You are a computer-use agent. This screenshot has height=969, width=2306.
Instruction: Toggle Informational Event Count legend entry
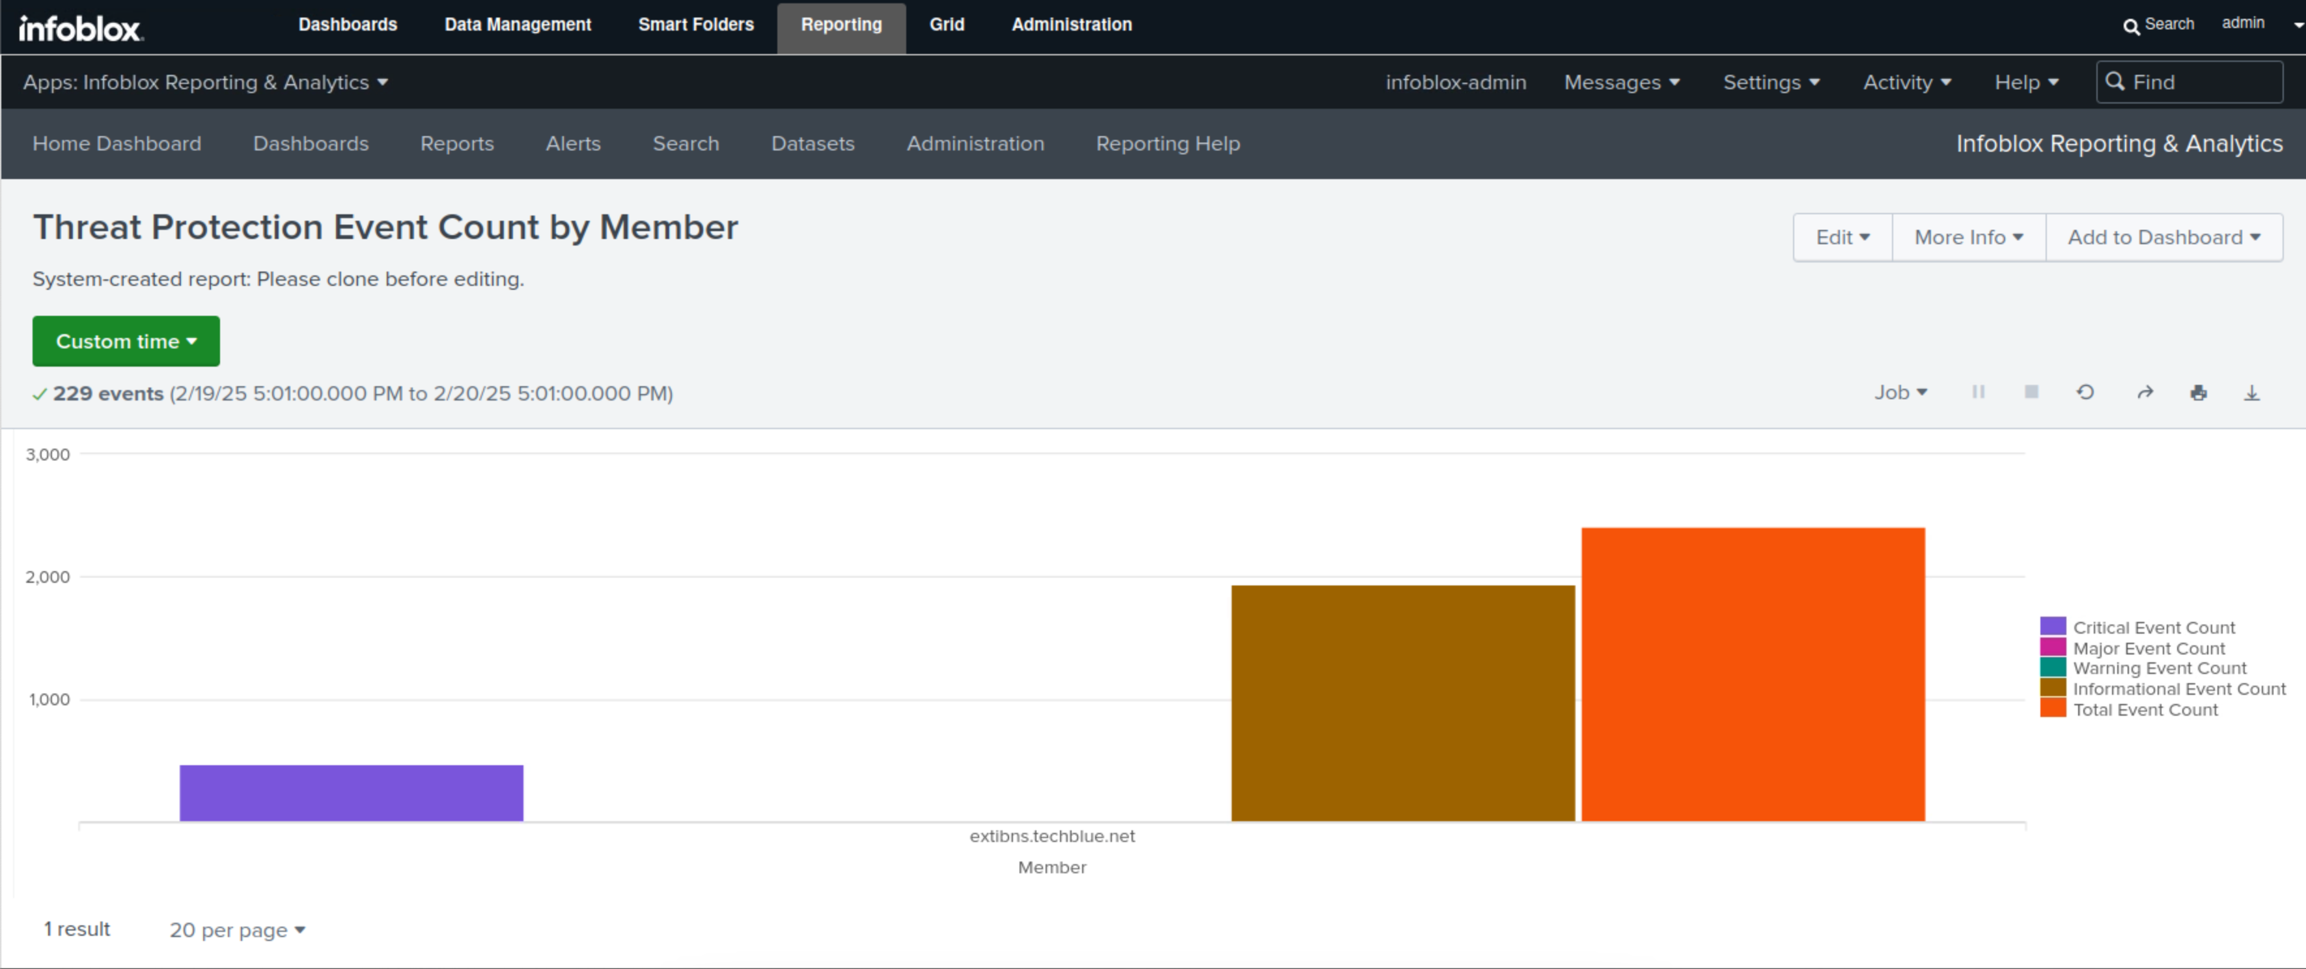pyautogui.click(x=2178, y=689)
